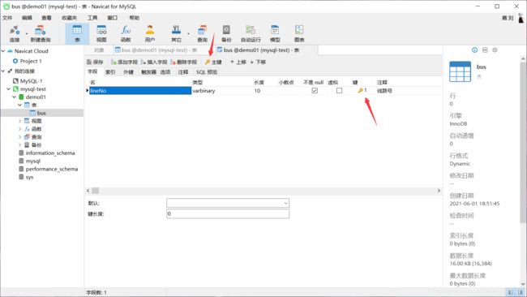527x297 pixels.
Task: Click the DDL icon in right panel
Action: pyautogui.click(x=485, y=49)
